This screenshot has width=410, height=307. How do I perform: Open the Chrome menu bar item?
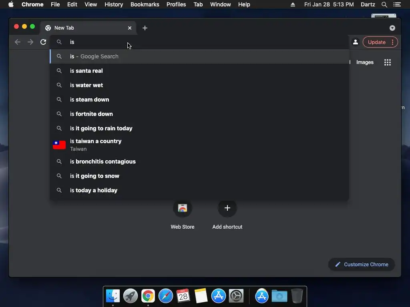point(32,4)
